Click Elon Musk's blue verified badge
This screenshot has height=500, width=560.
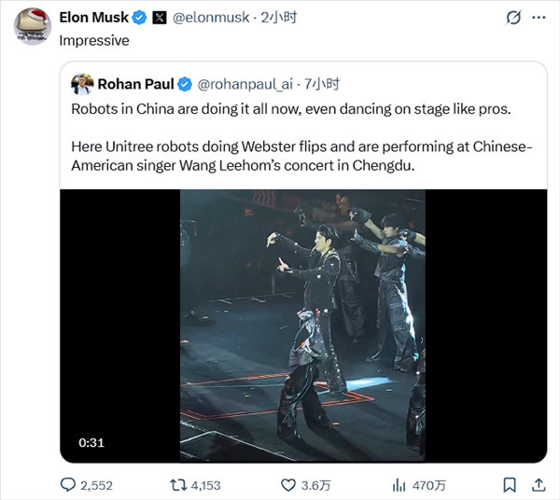139,18
